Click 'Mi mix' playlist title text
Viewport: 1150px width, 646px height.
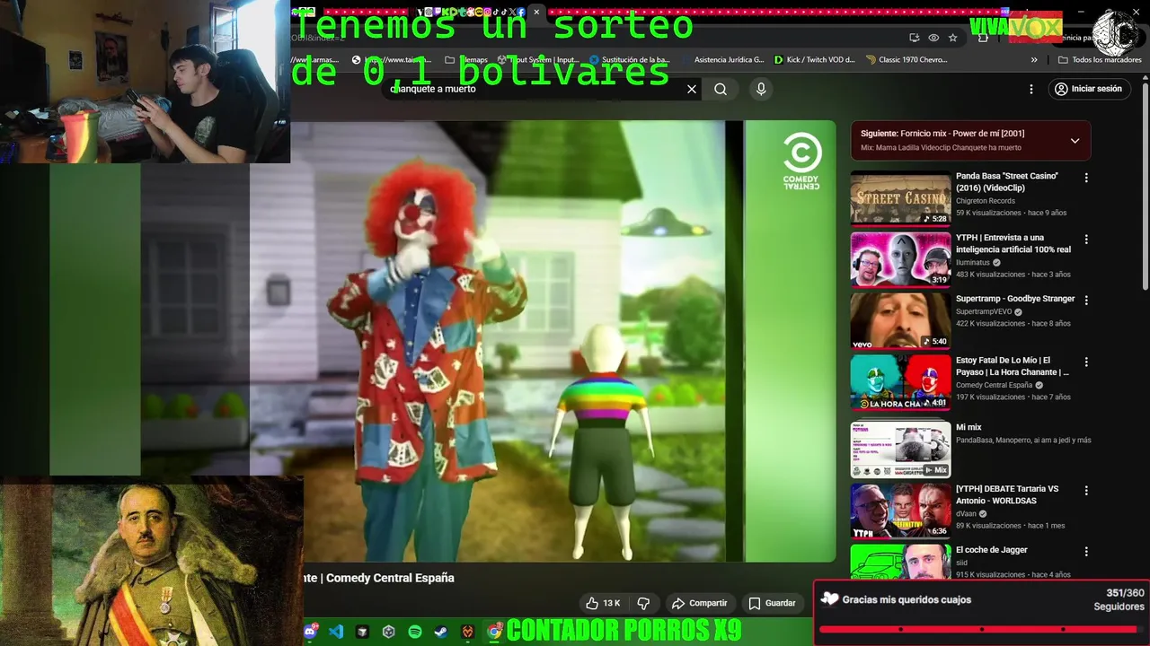click(x=969, y=427)
